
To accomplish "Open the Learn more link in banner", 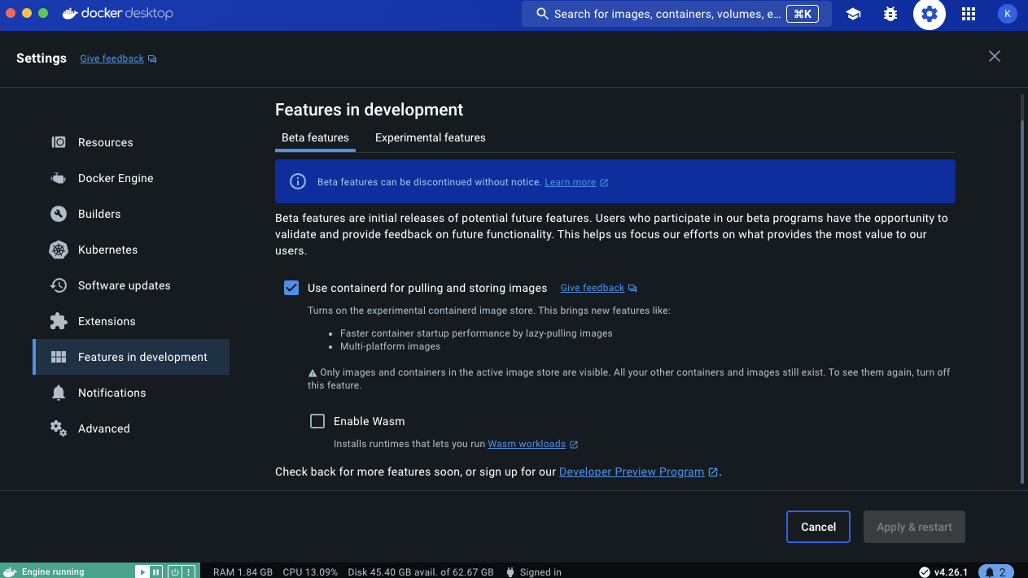I will click(x=570, y=182).
